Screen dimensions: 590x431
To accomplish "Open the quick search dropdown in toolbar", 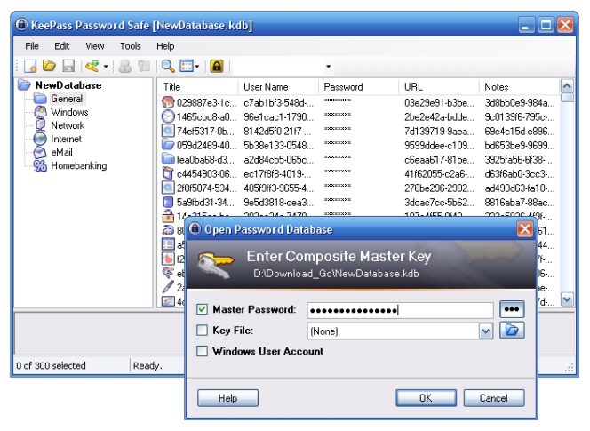I will [328, 67].
